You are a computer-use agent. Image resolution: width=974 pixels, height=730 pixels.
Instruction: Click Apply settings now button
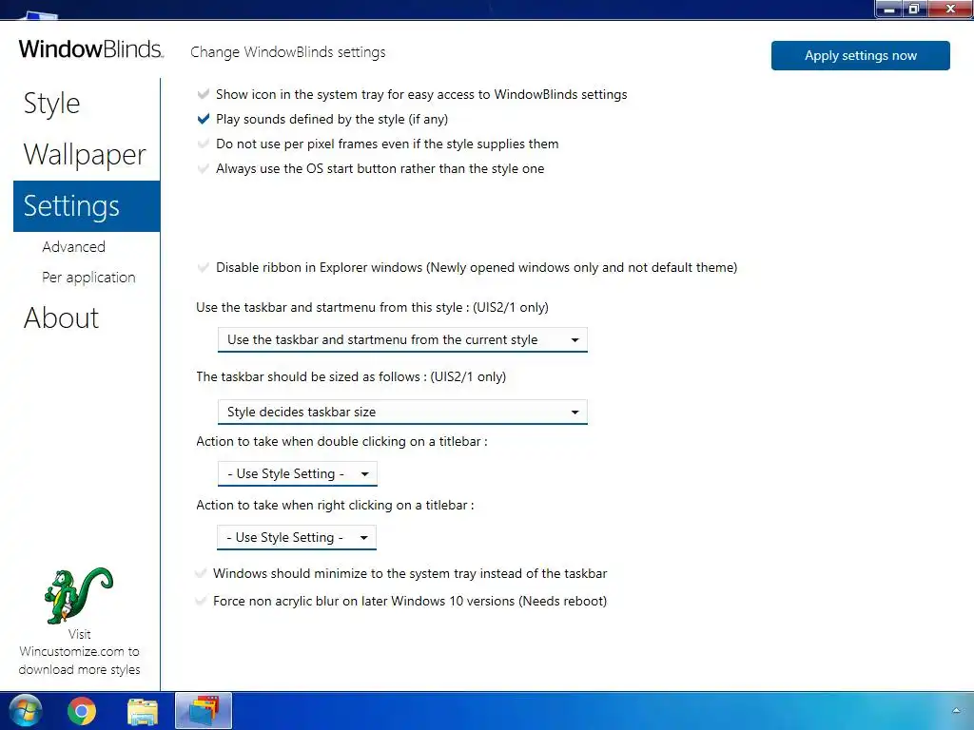pos(860,55)
